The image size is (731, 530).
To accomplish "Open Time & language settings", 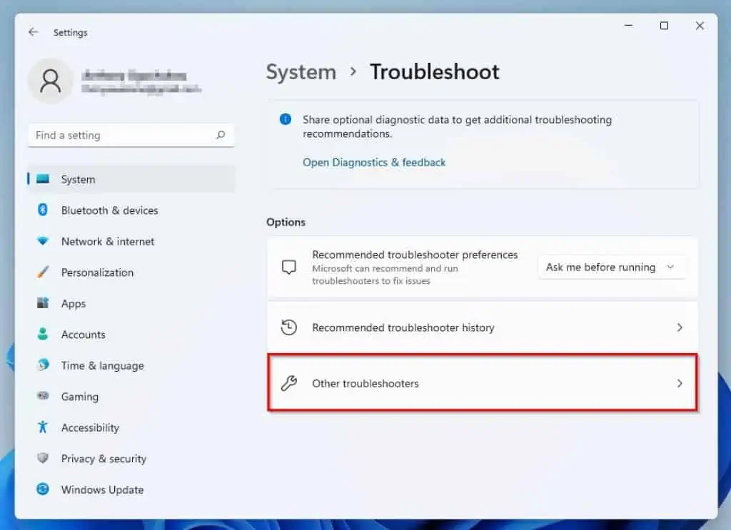I will point(131,366).
